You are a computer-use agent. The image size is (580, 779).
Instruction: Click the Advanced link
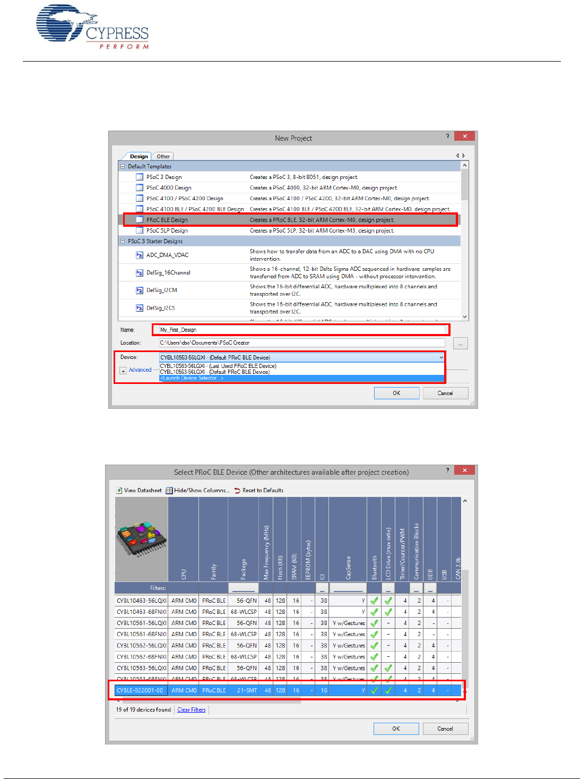click(x=140, y=370)
